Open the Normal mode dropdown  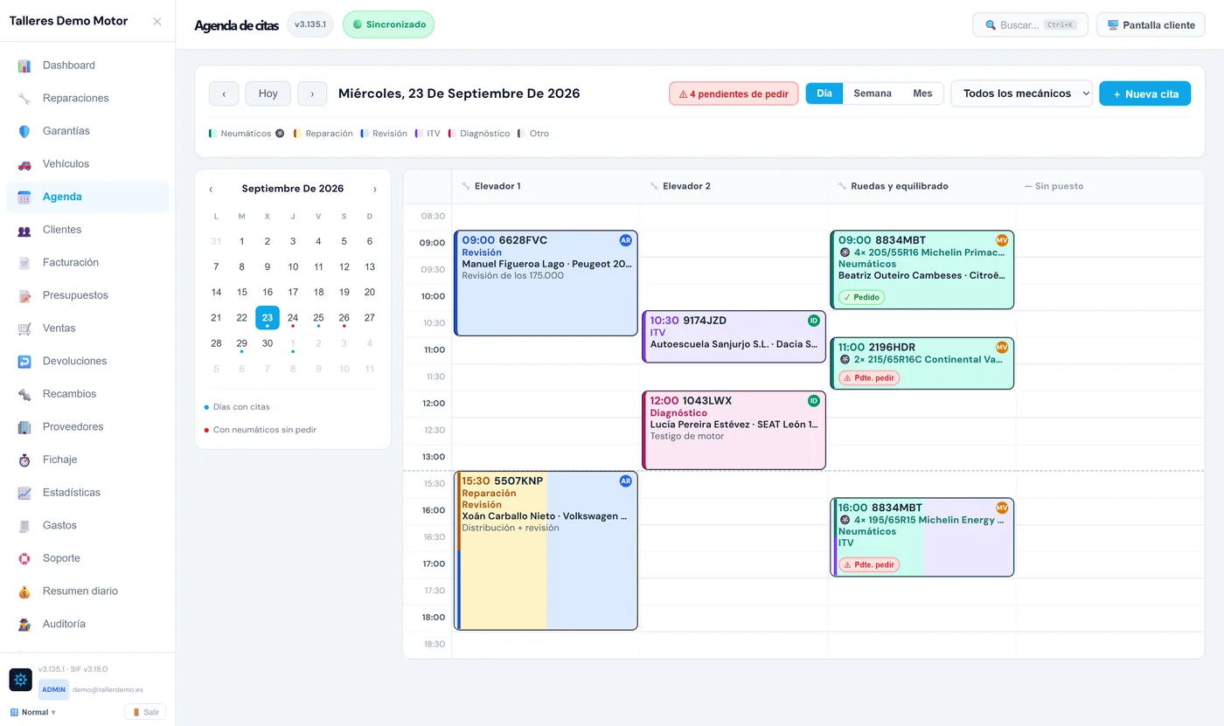tap(33, 712)
